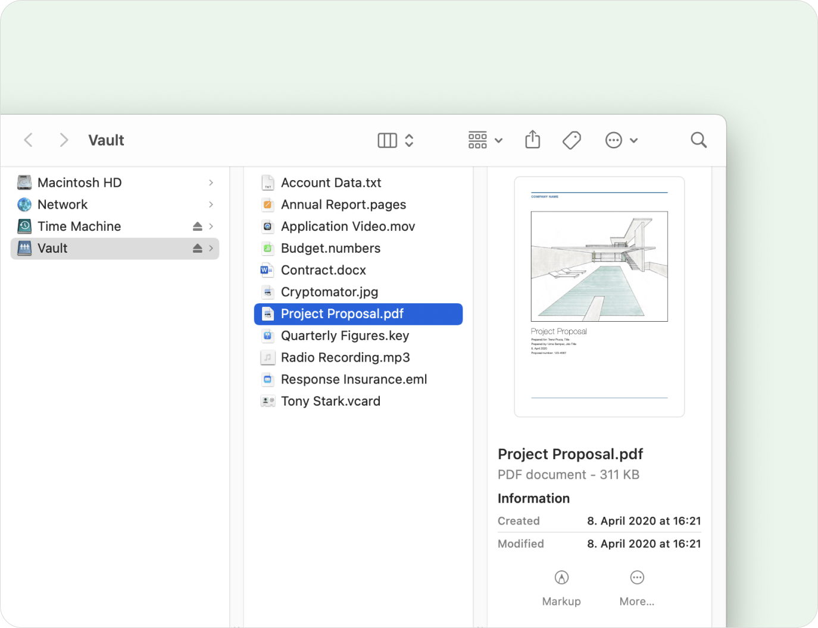The height and width of the screenshot is (628, 818).
Task: Select the Radio Recording.mp3 file
Action: pyautogui.click(x=345, y=358)
